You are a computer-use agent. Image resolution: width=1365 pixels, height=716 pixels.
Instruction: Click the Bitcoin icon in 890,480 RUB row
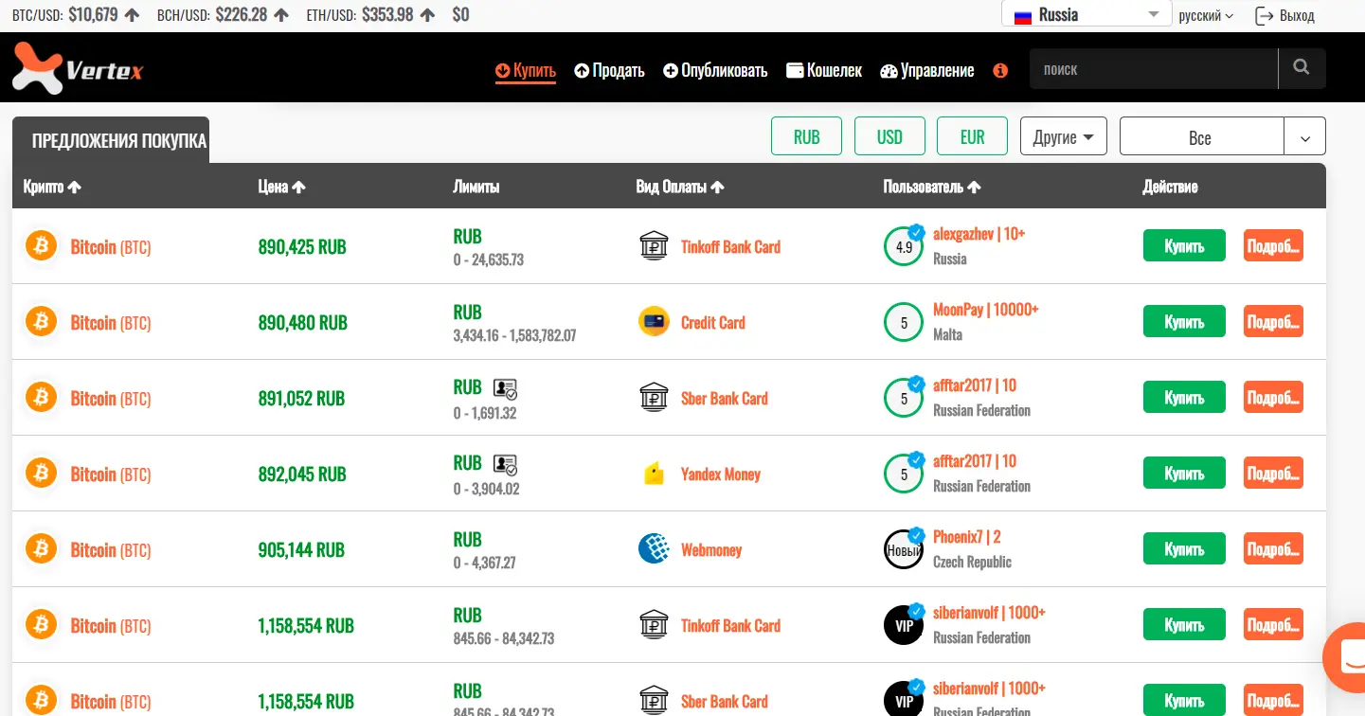[x=41, y=322]
